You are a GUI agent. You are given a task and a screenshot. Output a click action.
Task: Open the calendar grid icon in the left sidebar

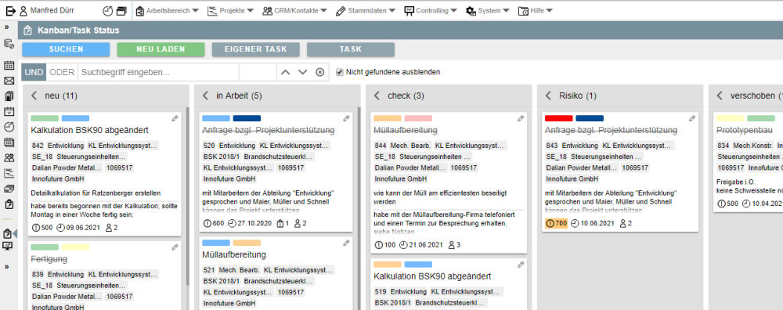tap(9, 66)
